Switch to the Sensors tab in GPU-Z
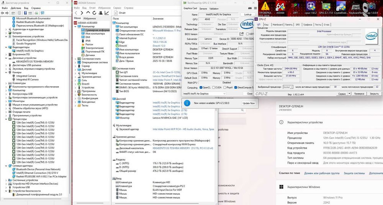 [x=203, y=8]
